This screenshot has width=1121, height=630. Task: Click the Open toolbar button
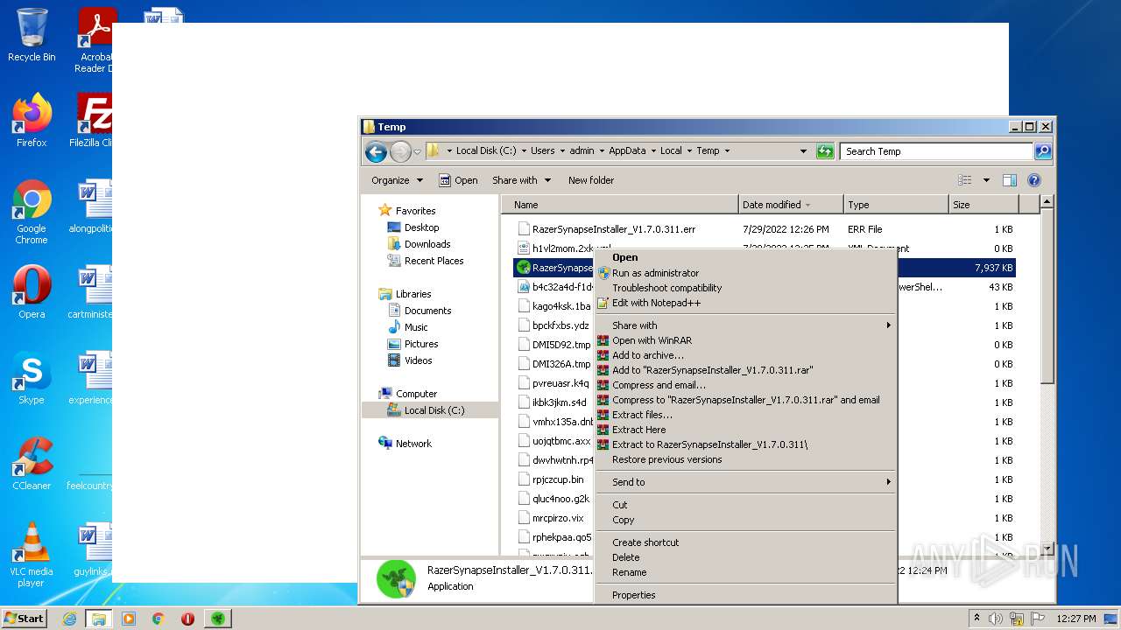(x=458, y=180)
